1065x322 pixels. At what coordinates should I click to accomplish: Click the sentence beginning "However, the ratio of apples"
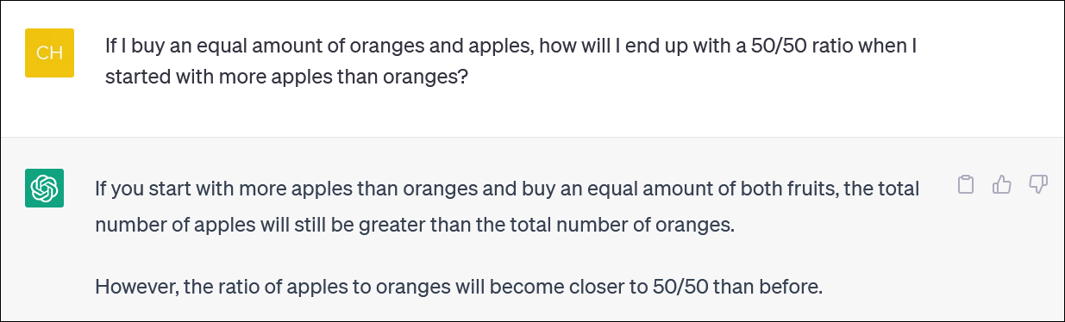(459, 286)
